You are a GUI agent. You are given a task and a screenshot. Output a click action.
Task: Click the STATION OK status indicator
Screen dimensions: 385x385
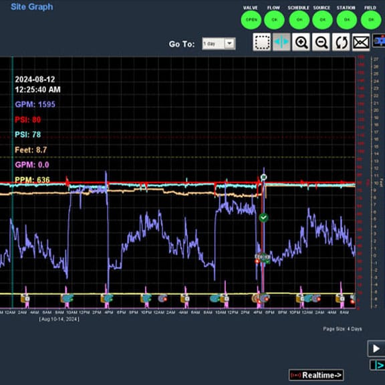pyautogui.click(x=346, y=19)
